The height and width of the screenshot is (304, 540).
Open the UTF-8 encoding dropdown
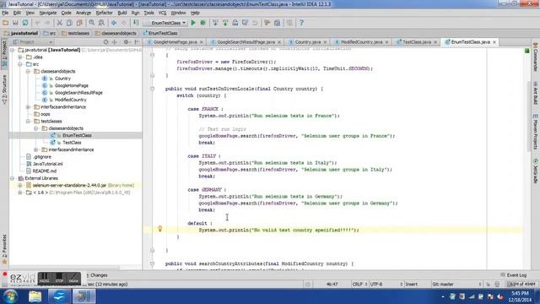coord(386,285)
